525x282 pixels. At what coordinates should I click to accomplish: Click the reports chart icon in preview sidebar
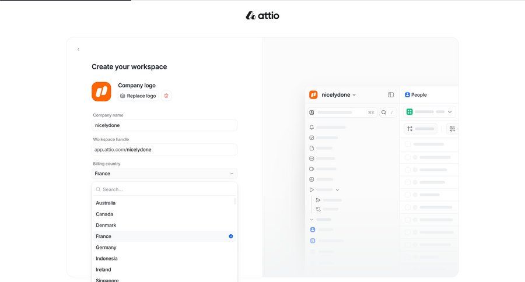tap(311, 179)
